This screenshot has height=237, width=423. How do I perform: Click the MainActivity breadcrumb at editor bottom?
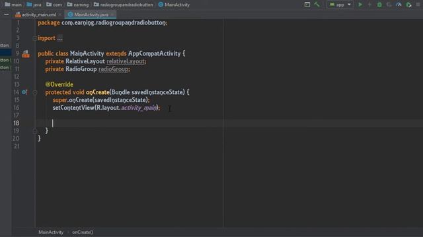(51, 232)
